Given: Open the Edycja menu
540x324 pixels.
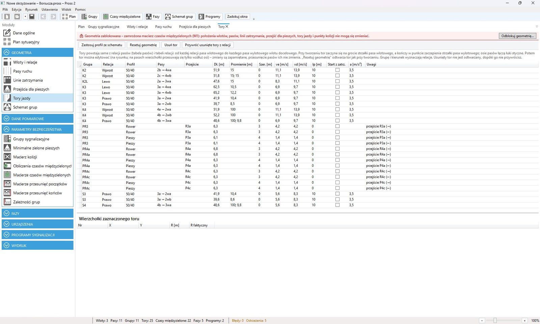Looking at the screenshot, I should coord(17,9).
